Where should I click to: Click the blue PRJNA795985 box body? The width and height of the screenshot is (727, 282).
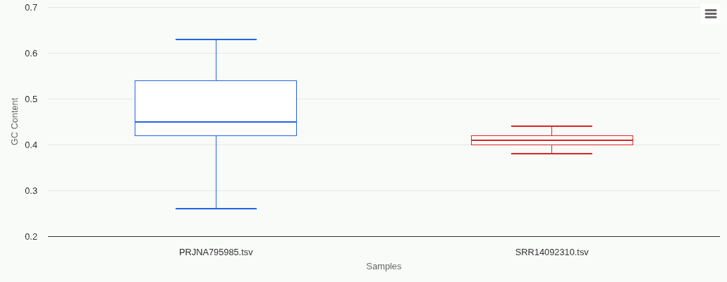point(216,102)
